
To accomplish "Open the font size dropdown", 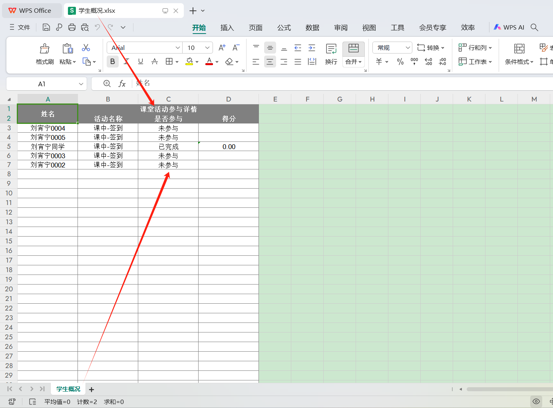I will tap(207, 48).
